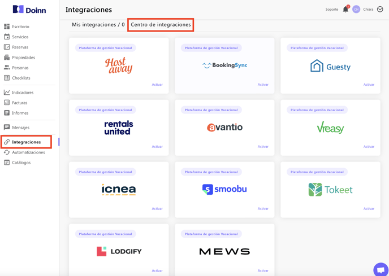
Task: Click the avantio logo
Action: pyautogui.click(x=224, y=128)
